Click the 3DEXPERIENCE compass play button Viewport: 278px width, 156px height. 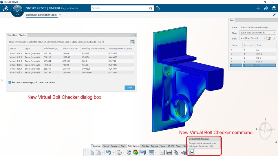(17, 11)
